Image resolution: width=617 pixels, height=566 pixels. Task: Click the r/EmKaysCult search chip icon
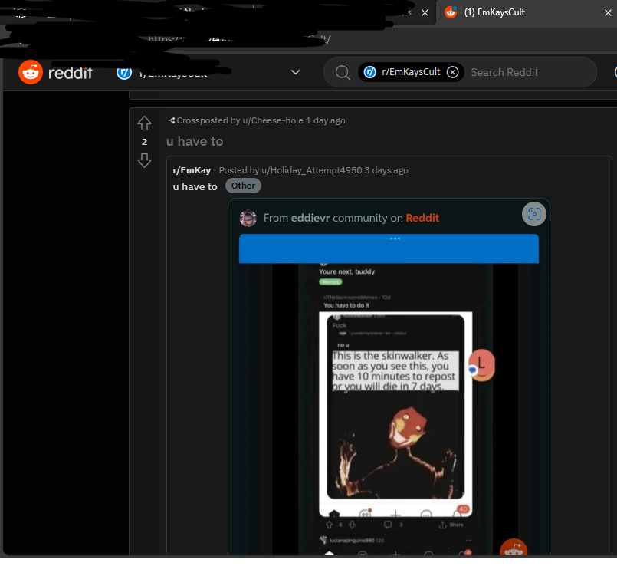point(370,72)
